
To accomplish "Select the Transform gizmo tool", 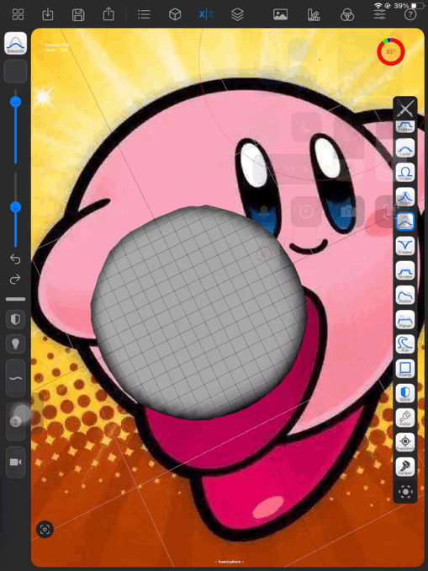I will point(405,442).
